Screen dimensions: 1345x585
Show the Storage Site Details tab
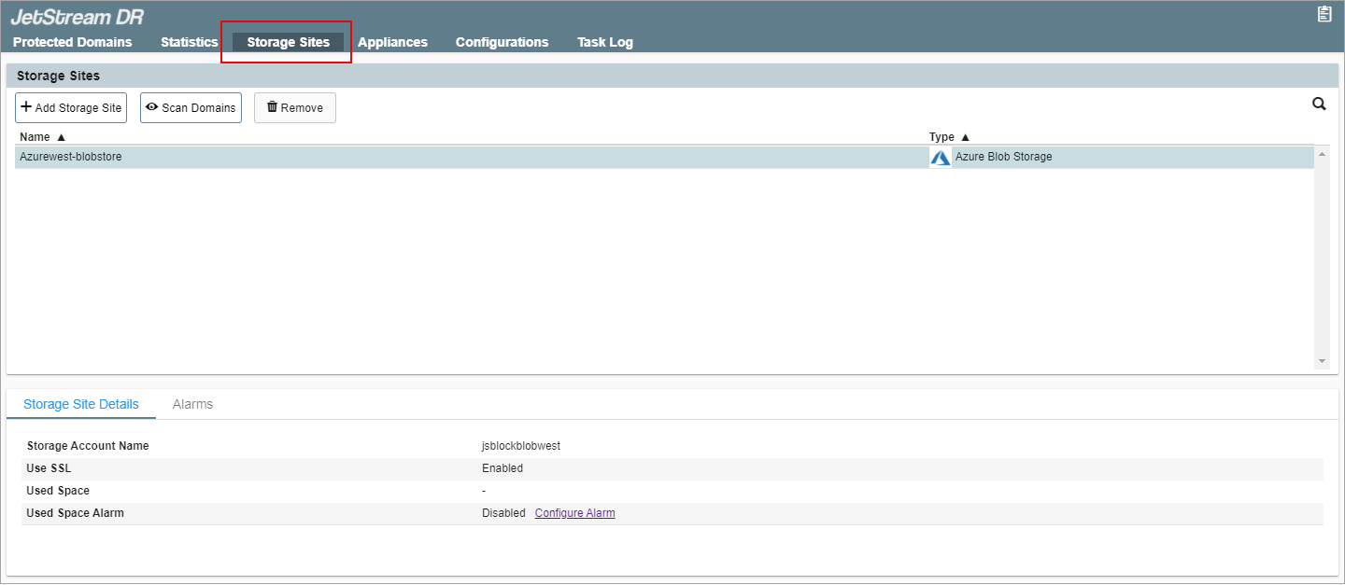(x=81, y=404)
